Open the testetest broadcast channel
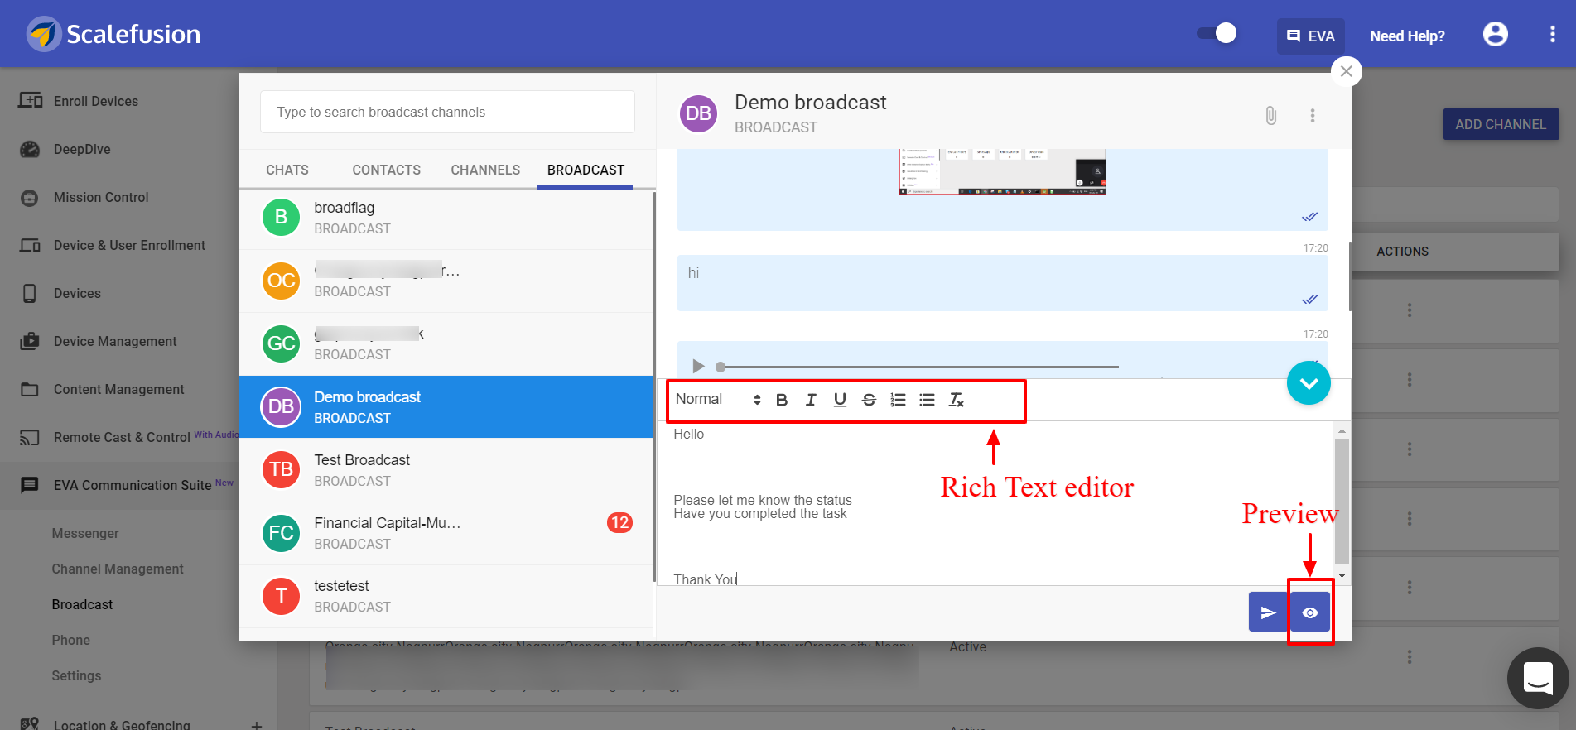 click(x=446, y=596)
